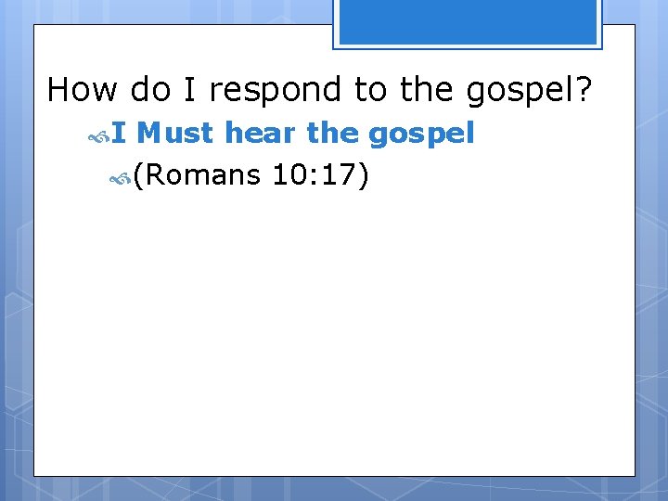Click the word "How" in the title

click(83, 90)
